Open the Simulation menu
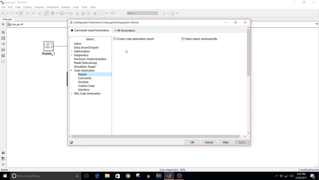319x180 pixels. [x=53, y=7]
